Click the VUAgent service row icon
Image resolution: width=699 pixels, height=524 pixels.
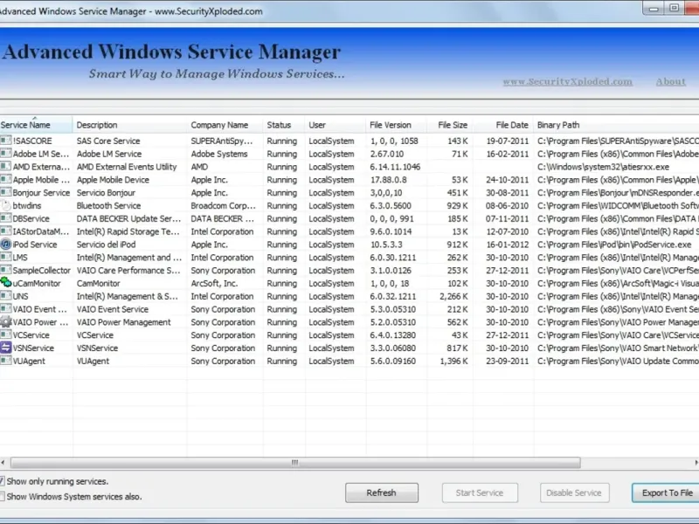click(6, 361)
